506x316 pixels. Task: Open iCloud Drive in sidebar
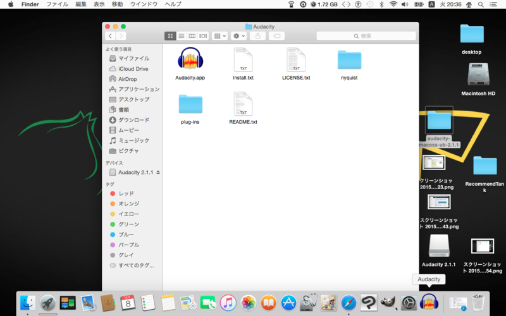[132, 69]
